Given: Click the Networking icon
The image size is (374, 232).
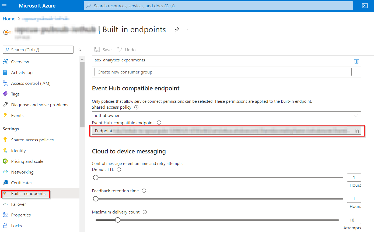Looking at the screenshot, I should 5,172.
